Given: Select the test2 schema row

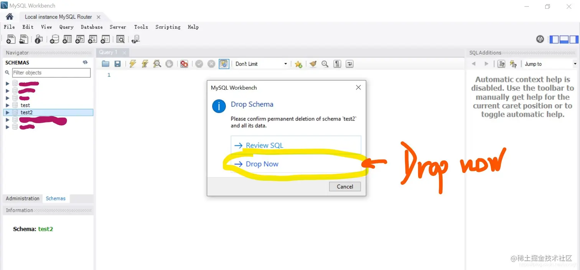Looking at the screenshot, I should point(48,113).
